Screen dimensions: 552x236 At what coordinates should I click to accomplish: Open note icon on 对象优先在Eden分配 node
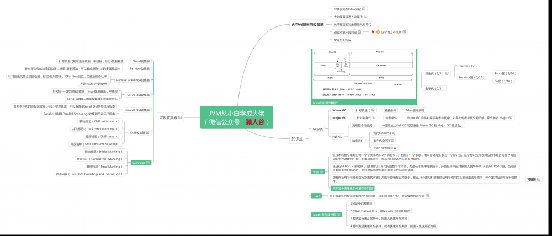click(364, 9)
